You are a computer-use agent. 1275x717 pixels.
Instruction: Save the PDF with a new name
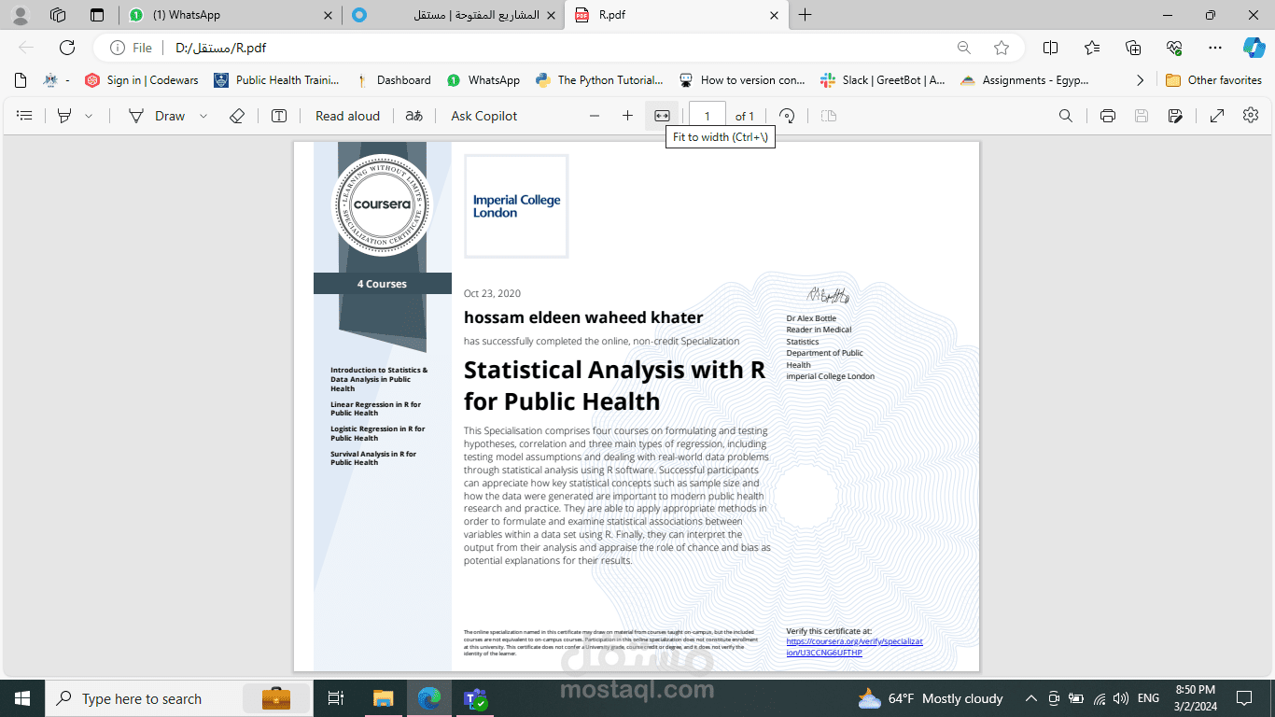coord(1176,115)
